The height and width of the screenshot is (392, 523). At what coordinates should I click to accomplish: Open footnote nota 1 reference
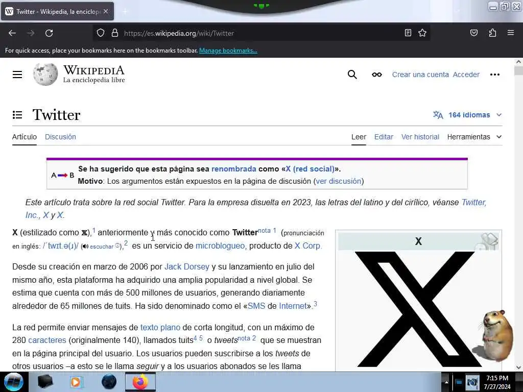tap(267, 231)
